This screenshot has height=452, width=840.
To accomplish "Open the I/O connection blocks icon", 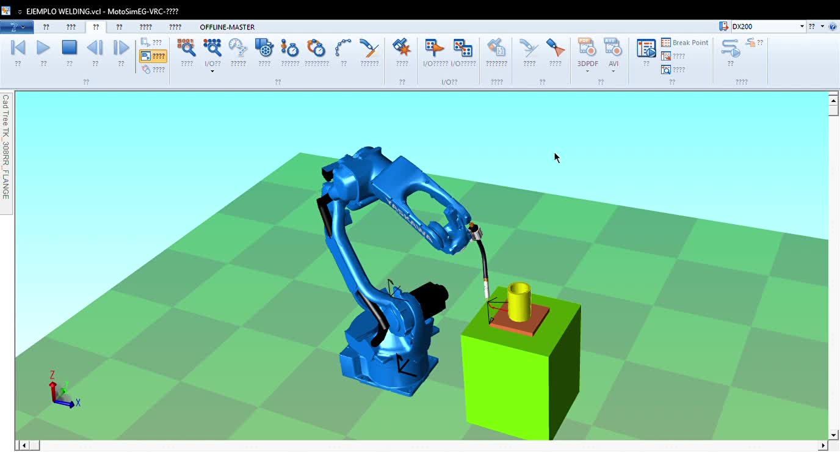I will [x=463, y=48].
